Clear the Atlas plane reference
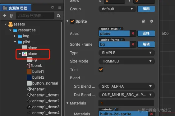 click(x=133, y=33)
